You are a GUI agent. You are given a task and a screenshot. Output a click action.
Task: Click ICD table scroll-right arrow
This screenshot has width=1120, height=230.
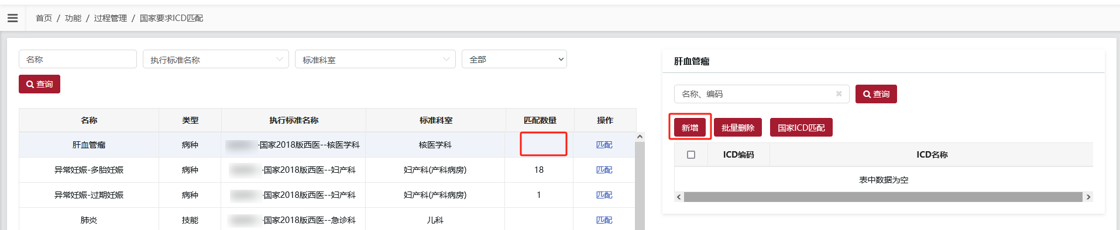tap(1088, 197)
